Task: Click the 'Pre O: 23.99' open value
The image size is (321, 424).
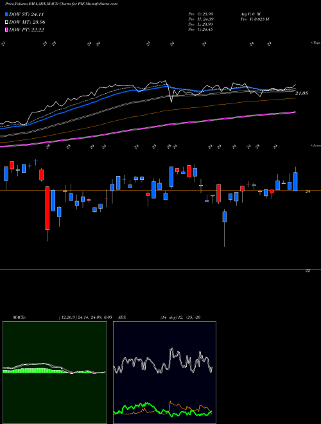Action: click(202, 14)
